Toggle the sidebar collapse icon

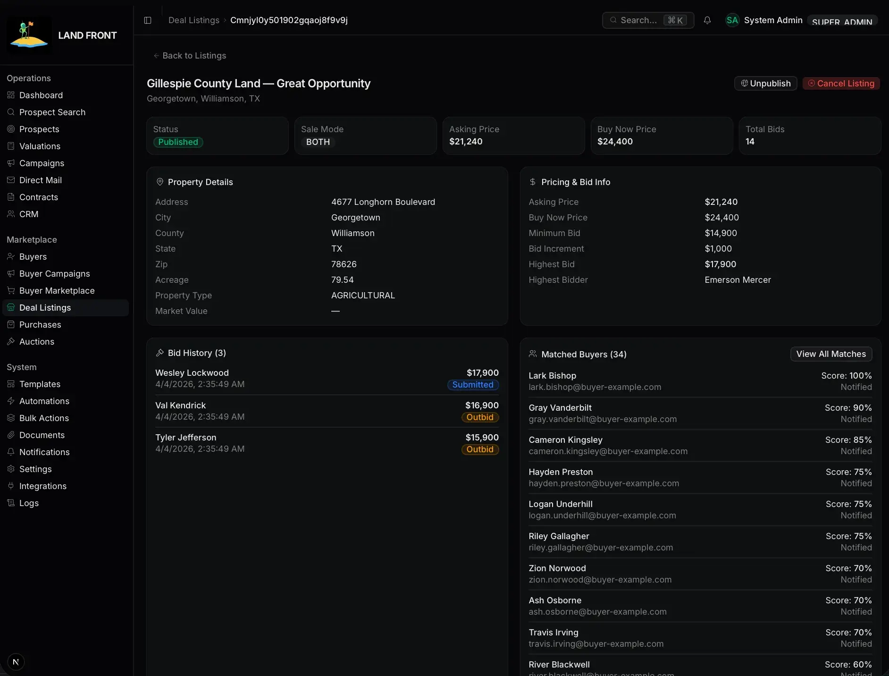148,20
